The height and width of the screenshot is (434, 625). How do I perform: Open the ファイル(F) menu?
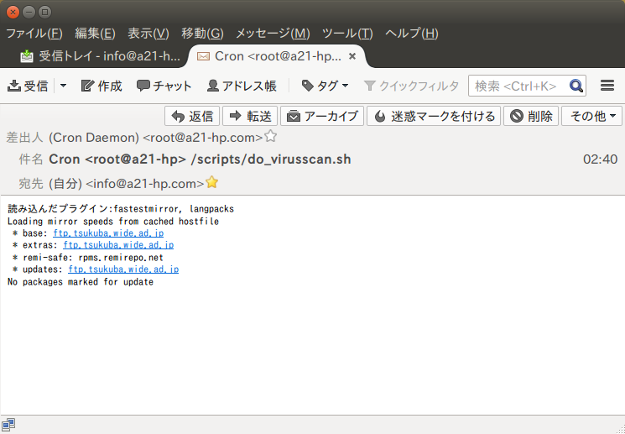point(34,34)
